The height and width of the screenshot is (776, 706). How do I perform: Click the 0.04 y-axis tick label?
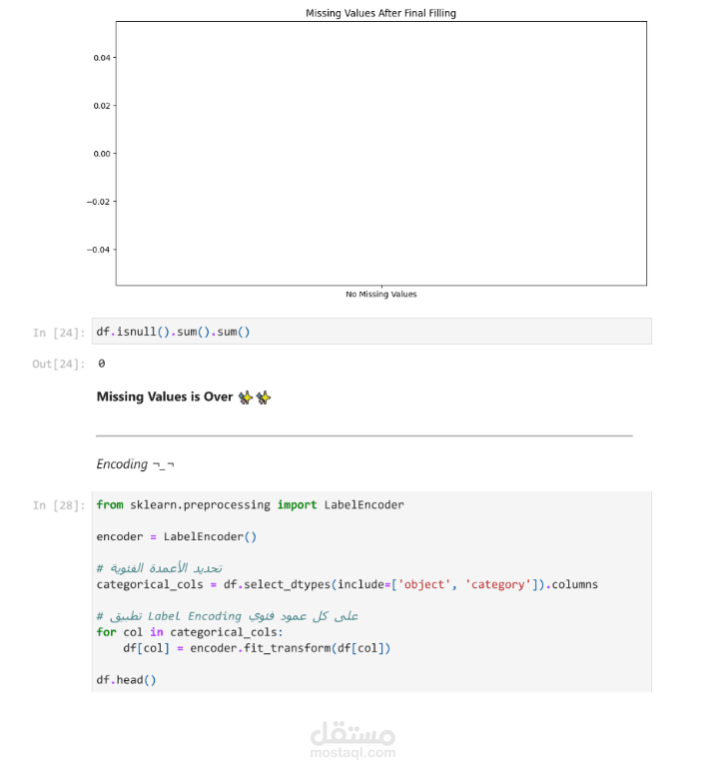coord(100,58)
